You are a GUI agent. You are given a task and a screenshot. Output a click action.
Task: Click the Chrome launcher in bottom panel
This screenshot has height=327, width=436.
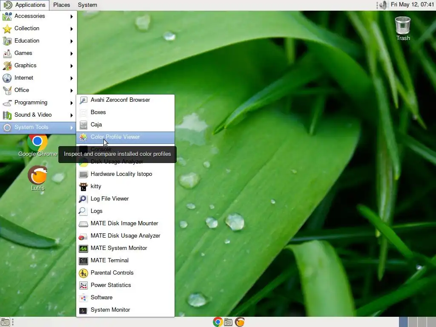(218, 322)
